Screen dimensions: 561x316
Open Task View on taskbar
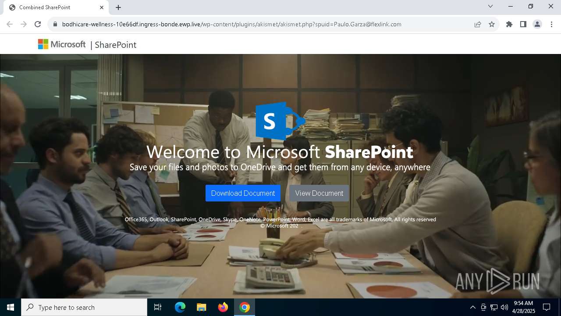[x=158, y=307]
